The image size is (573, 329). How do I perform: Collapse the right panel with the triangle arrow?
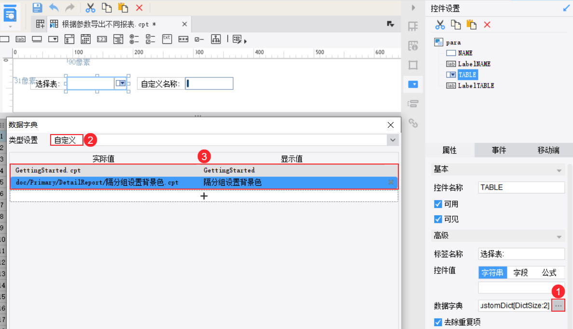click(413, 8)
